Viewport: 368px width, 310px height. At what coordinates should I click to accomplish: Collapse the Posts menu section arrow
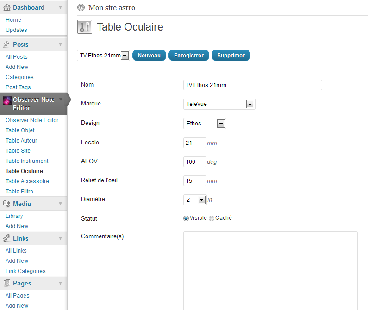point(60,44)
